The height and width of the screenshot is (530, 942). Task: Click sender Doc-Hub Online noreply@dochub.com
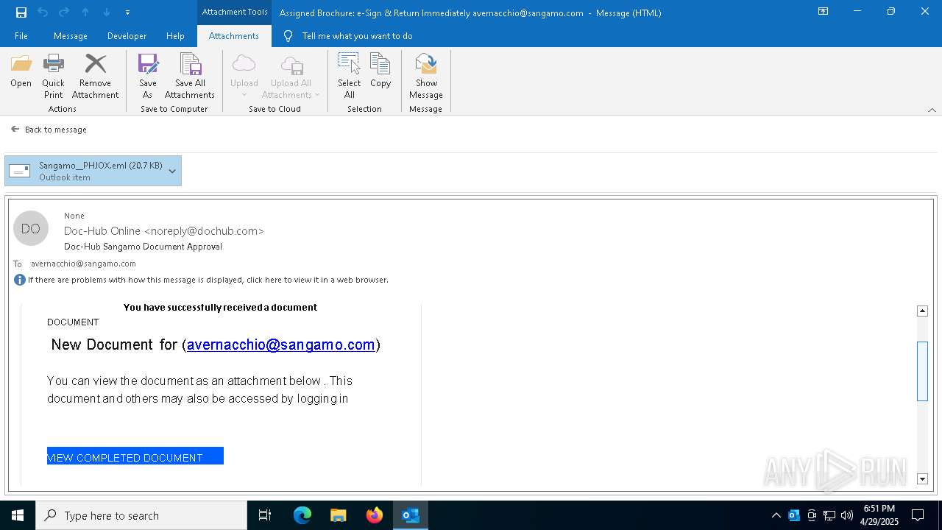[164, 231]
